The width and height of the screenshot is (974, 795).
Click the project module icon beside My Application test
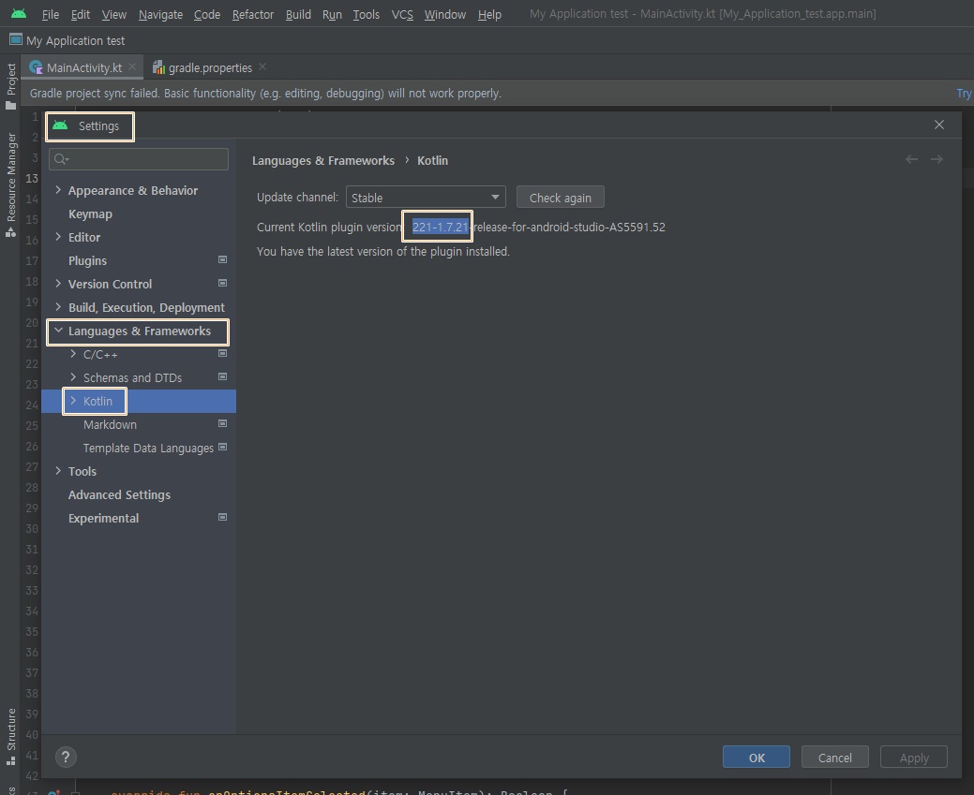[16, 40]
